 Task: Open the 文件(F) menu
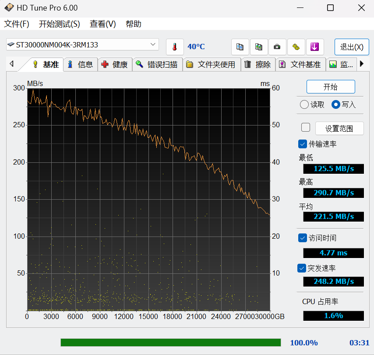[17, 24]
